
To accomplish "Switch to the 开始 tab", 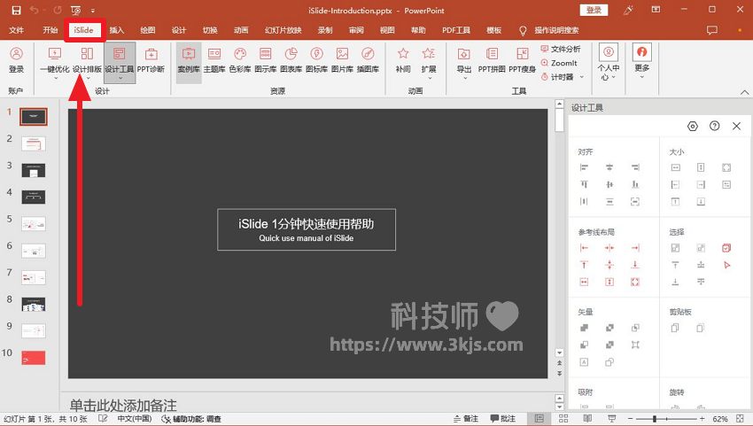I will click(50, 30).
